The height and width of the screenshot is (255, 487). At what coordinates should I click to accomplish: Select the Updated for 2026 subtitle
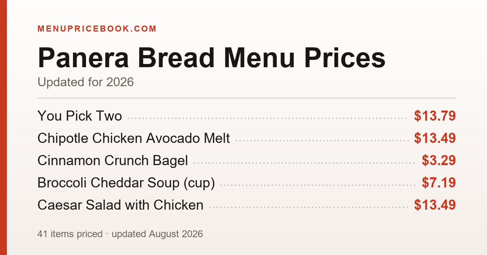86,82
